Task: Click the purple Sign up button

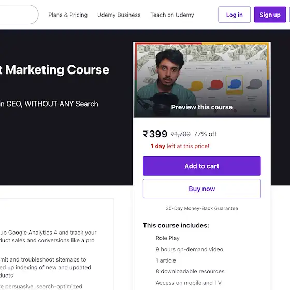Action: [x=270, y=15]
